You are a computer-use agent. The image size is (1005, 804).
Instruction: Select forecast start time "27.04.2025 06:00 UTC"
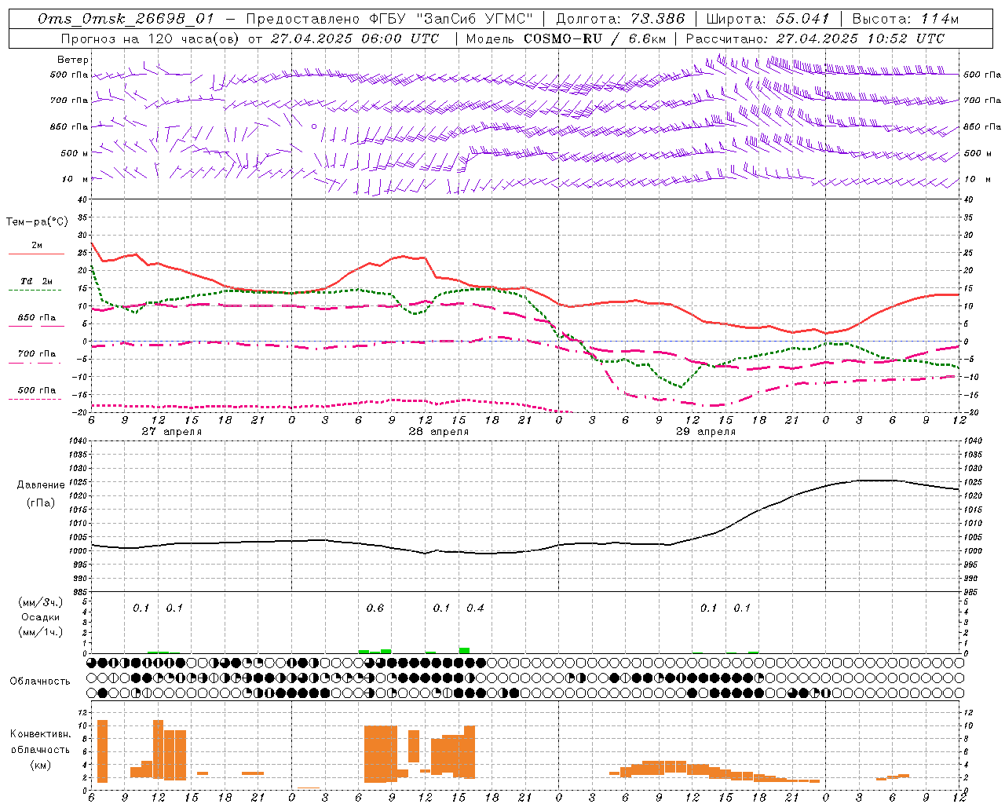tap(355, 38)
